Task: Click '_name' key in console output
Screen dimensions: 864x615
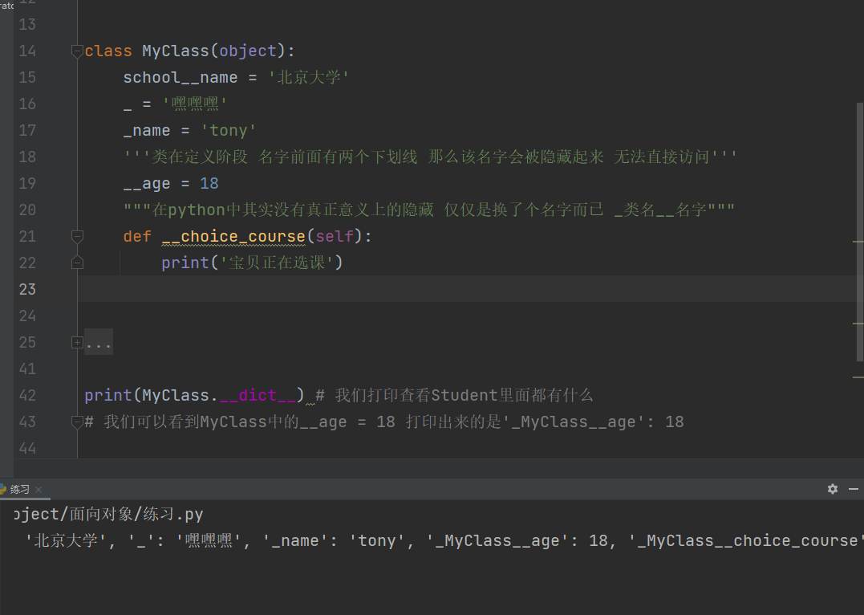Action: pyautogui.click(x=296, y=540)
